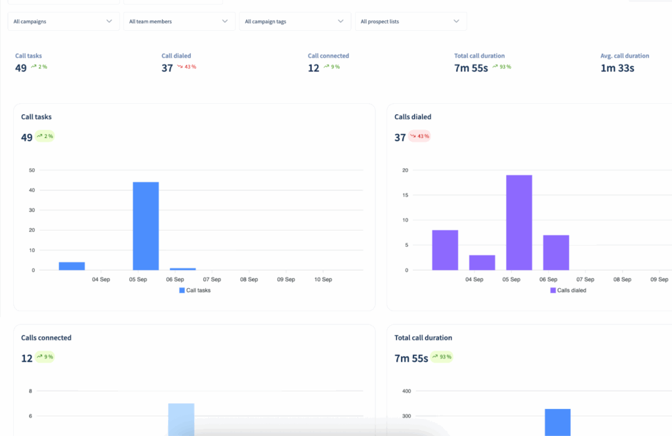The height and width of the screenshot is (436, 672).
Task: Click the Call tasks summary value 49
Action: (20, 68)
